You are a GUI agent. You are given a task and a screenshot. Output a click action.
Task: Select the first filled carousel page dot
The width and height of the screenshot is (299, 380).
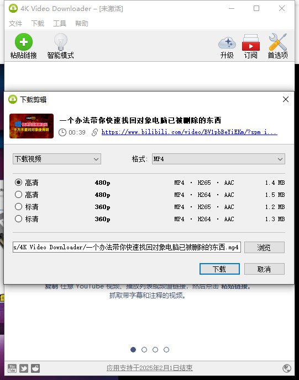point(133,350)
